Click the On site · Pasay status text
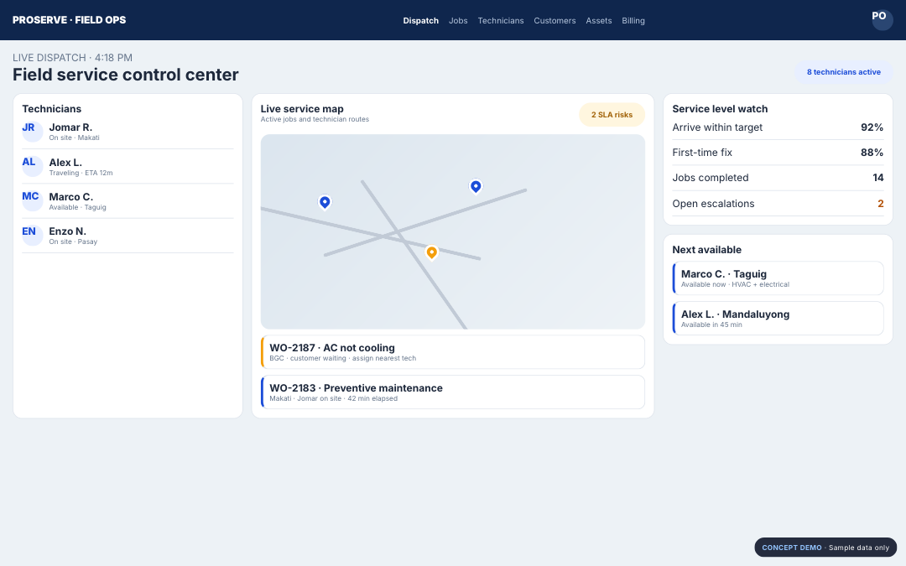 point(73,242)
